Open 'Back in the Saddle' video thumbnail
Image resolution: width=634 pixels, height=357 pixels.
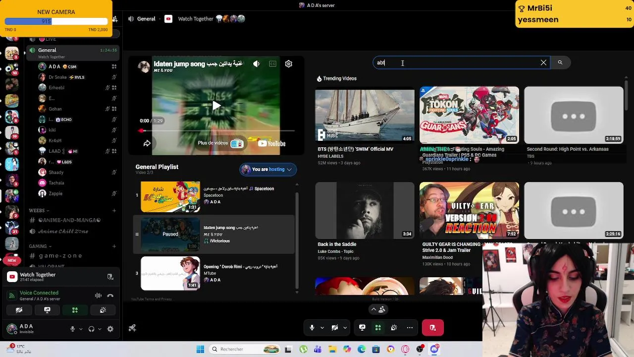click(x=365, y=210)
